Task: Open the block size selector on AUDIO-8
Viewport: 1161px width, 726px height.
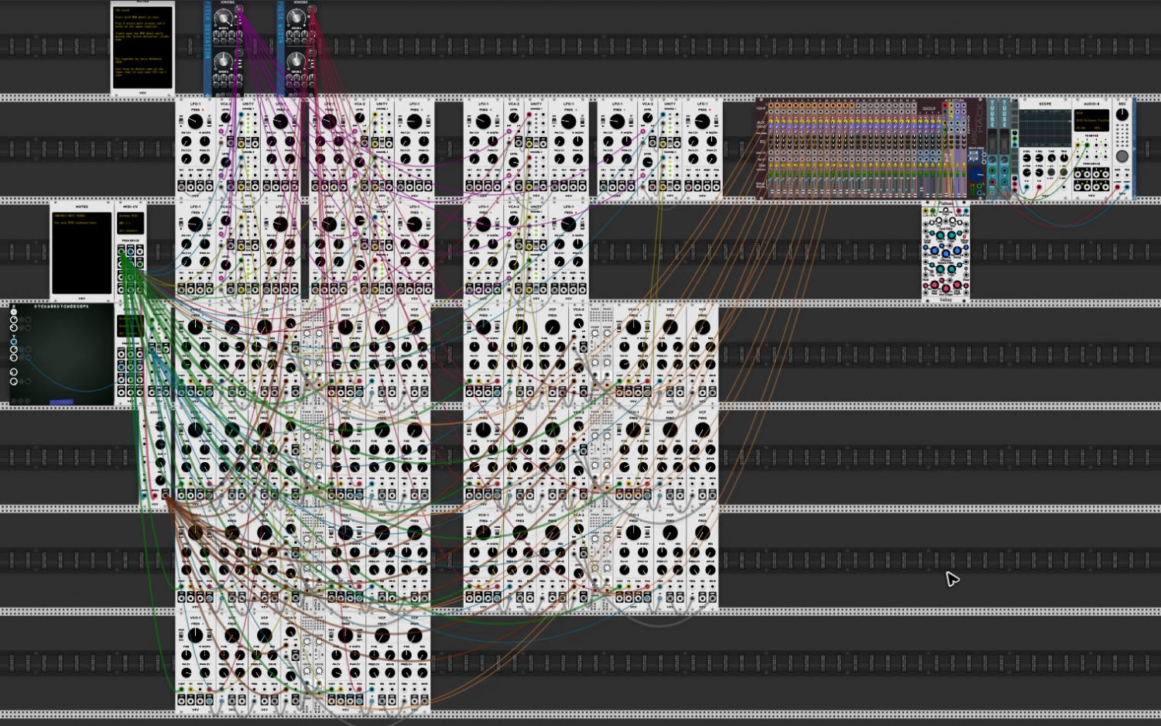Action: point(1100,128)
